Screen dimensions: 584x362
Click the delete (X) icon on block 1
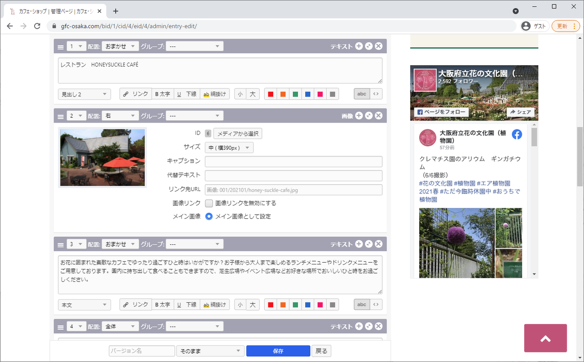(379, 46)
